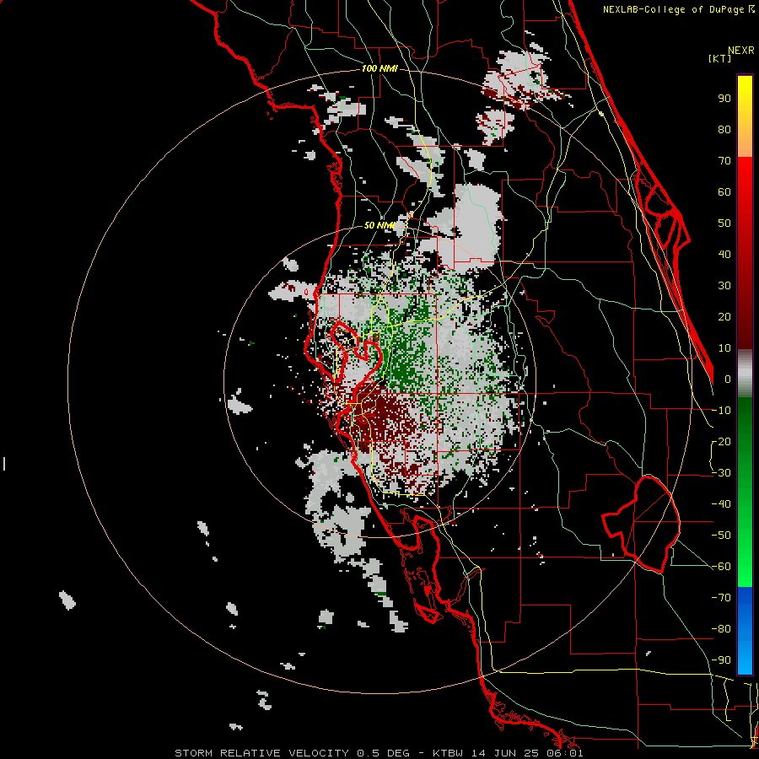This screenshot has height=759, width=759.
Task: Click the [KT] units label
Action: pyautogui.click(x=720, y=58)
